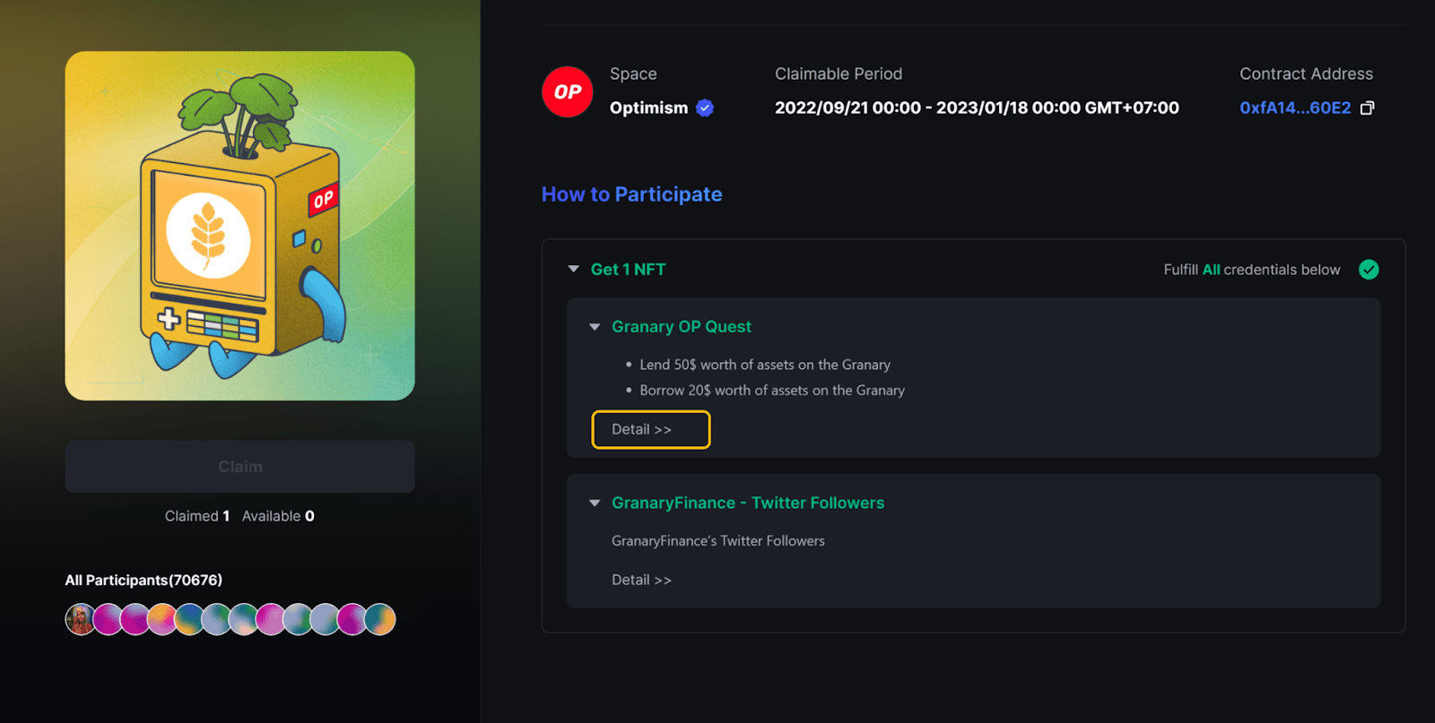The height and width of the screenshot is (723, 1435).
Task: Click 'Borrow 20$ worth of assets' line
Action: tap(772, 391)
